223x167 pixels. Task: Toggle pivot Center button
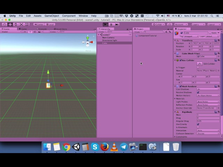[x=39, y=25]
